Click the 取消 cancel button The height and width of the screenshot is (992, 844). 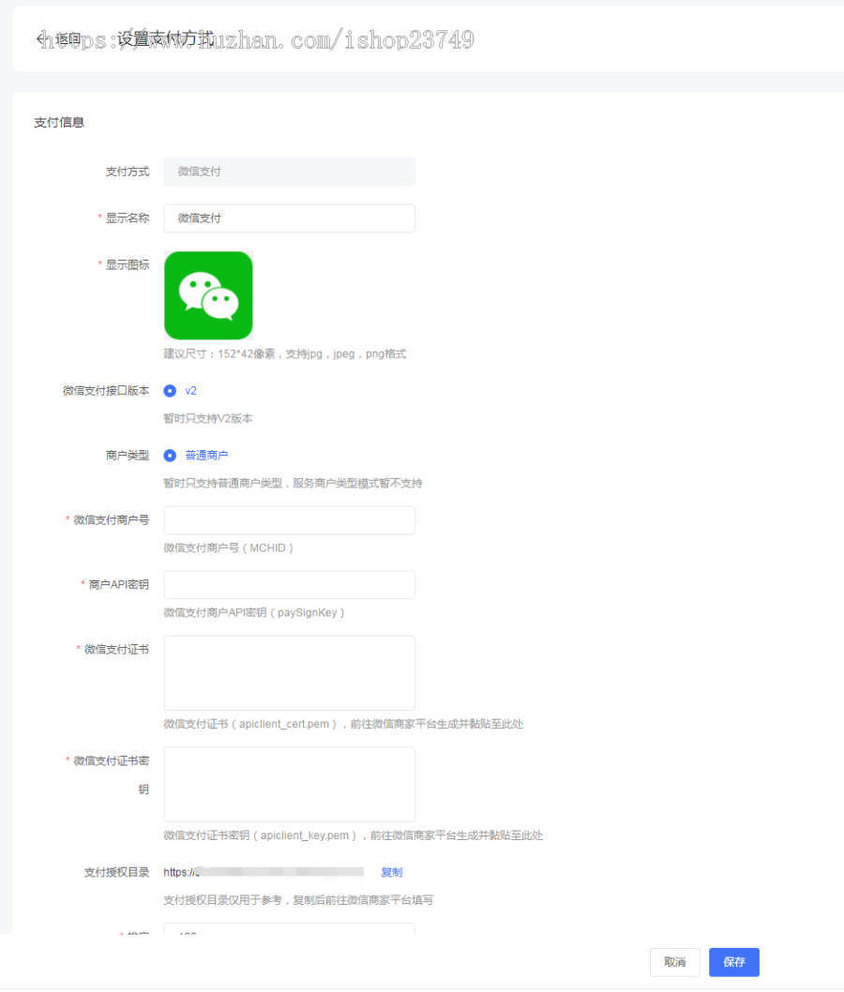coord(675,962)
